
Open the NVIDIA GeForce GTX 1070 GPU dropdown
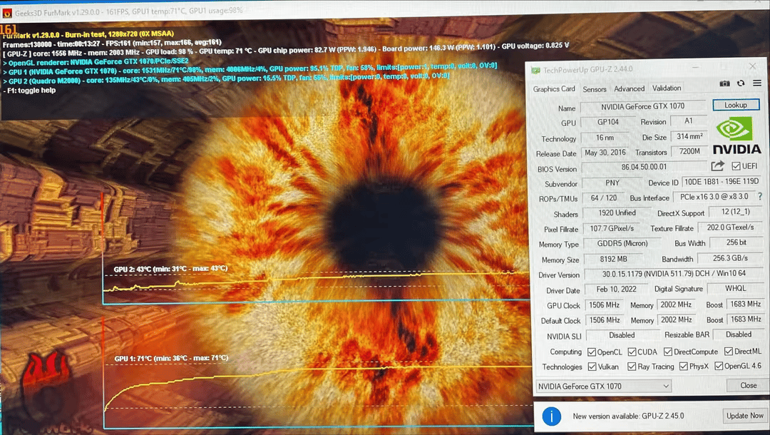coord(603,386)
